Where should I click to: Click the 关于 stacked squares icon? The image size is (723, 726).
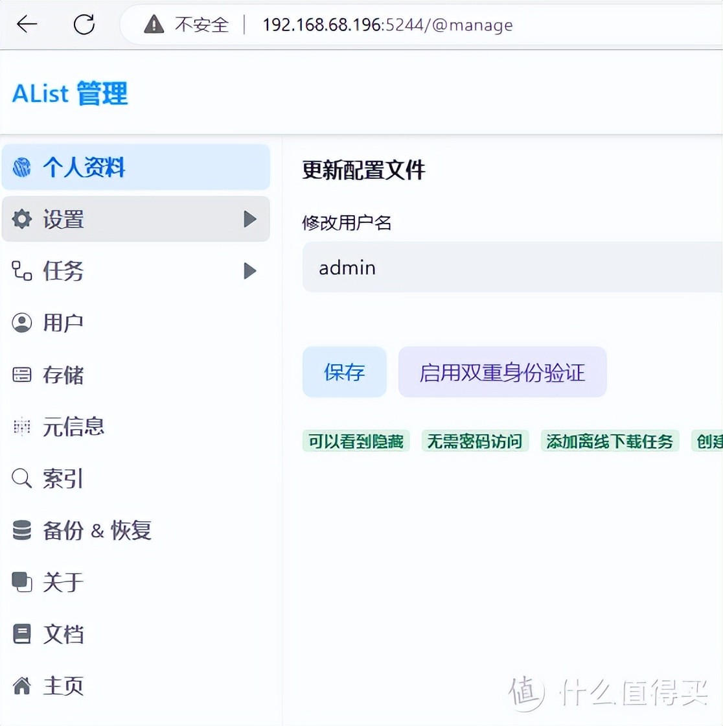[22, 582]
